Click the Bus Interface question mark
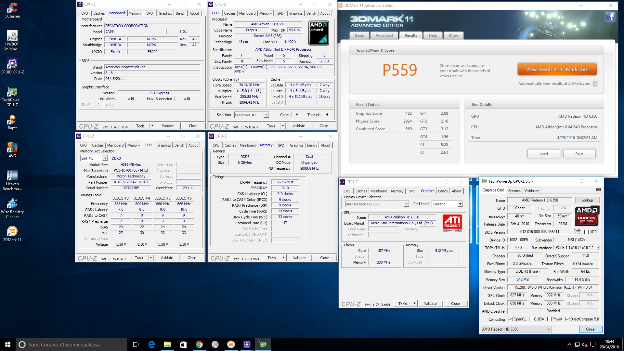 point(598,248)
